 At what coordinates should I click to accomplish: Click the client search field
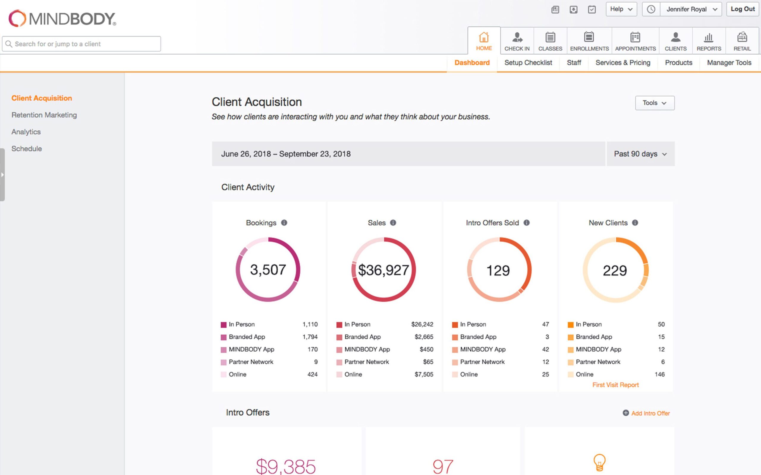82,44
